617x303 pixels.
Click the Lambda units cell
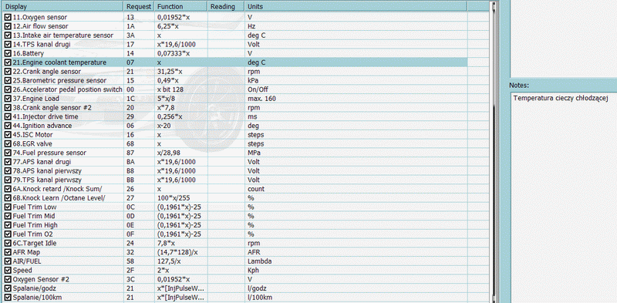pyautogui.click(x=356, y=261)
